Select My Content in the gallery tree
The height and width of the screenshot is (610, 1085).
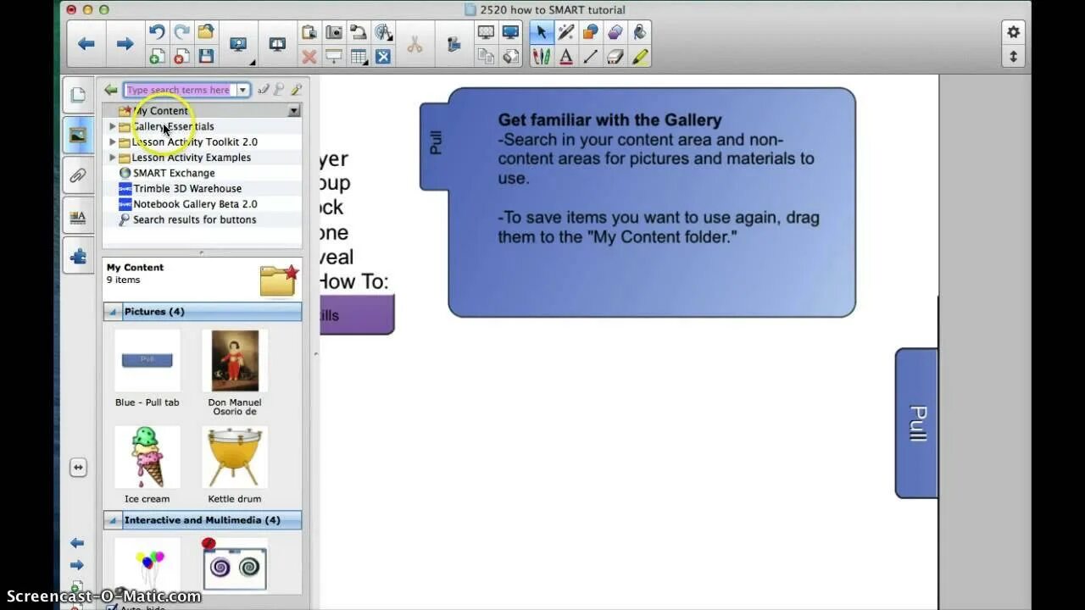click(160, 111)
